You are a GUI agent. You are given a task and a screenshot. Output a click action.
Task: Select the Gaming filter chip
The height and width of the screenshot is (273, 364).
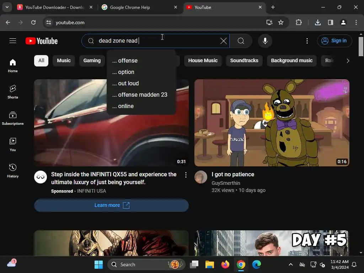tap(92, 60)
